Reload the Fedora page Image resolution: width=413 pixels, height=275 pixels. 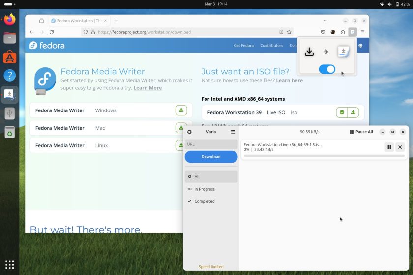52,32
